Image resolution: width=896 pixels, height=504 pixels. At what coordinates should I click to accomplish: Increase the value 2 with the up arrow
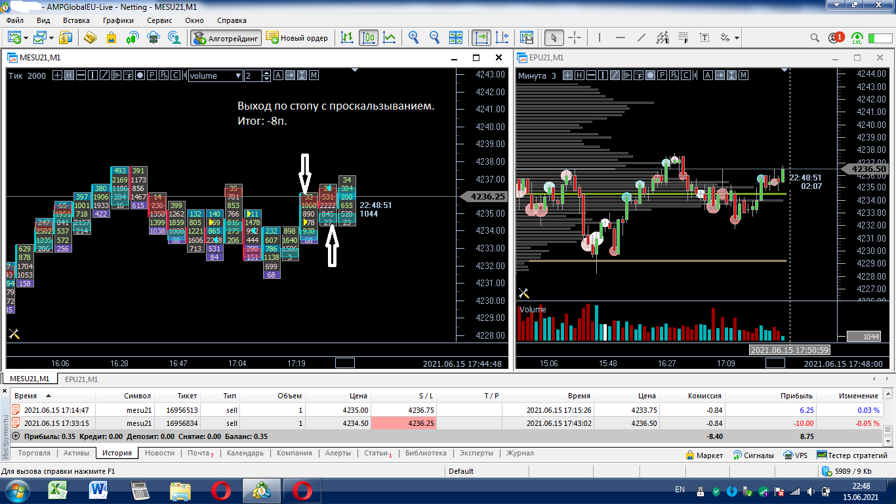coord(266,73)
